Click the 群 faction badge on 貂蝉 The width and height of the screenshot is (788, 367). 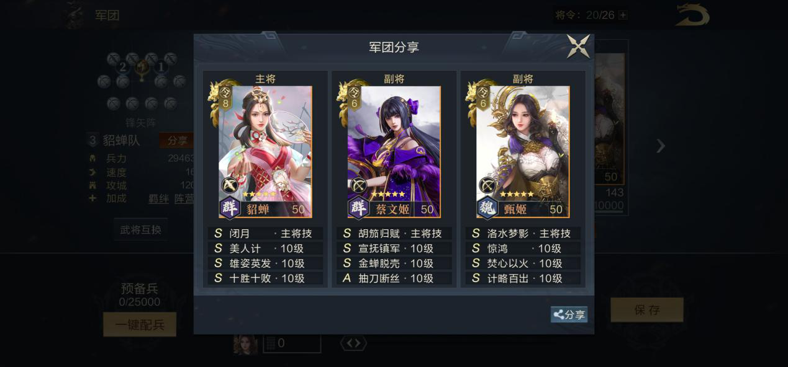pyautogui.click(x=230, y=208)
